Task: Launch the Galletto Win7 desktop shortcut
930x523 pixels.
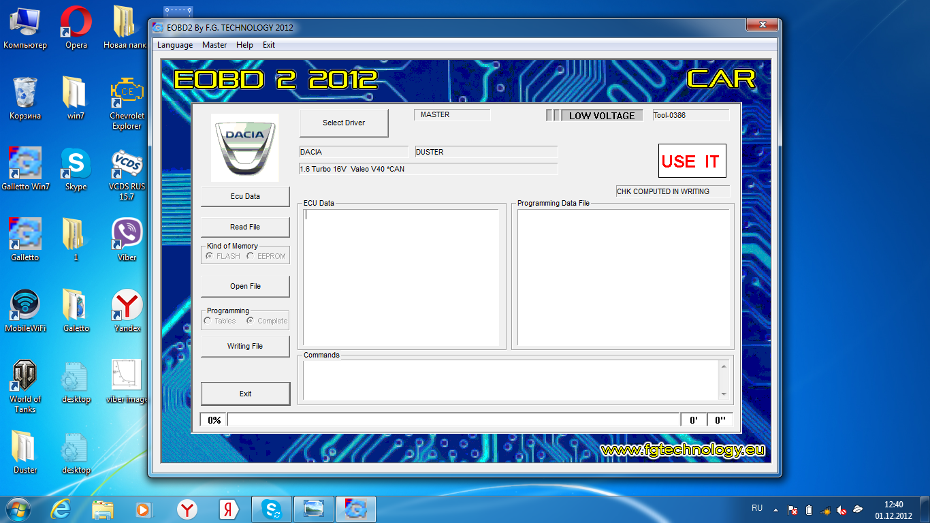Action: [25, 165]
